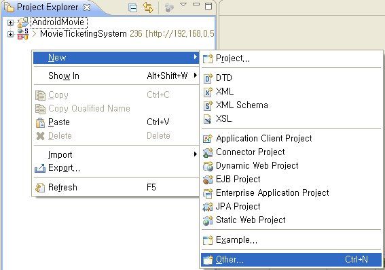Viewport: 385px width, 270px height.
Task: Open the New submenu
Action: click(x=116, y=58)
